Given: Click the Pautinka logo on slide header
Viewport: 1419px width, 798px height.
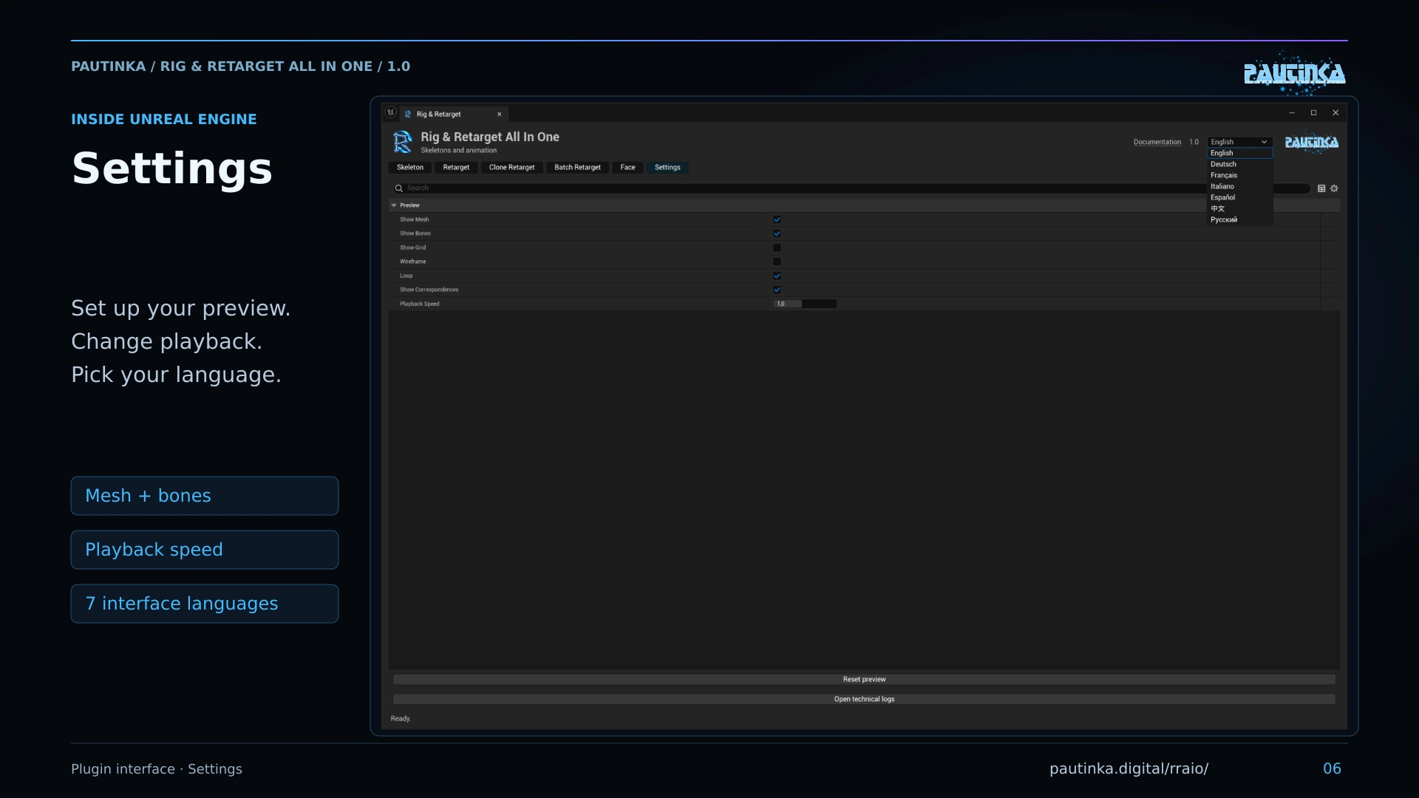Looking at the screenshot, I should click(x=1295, y=73).
